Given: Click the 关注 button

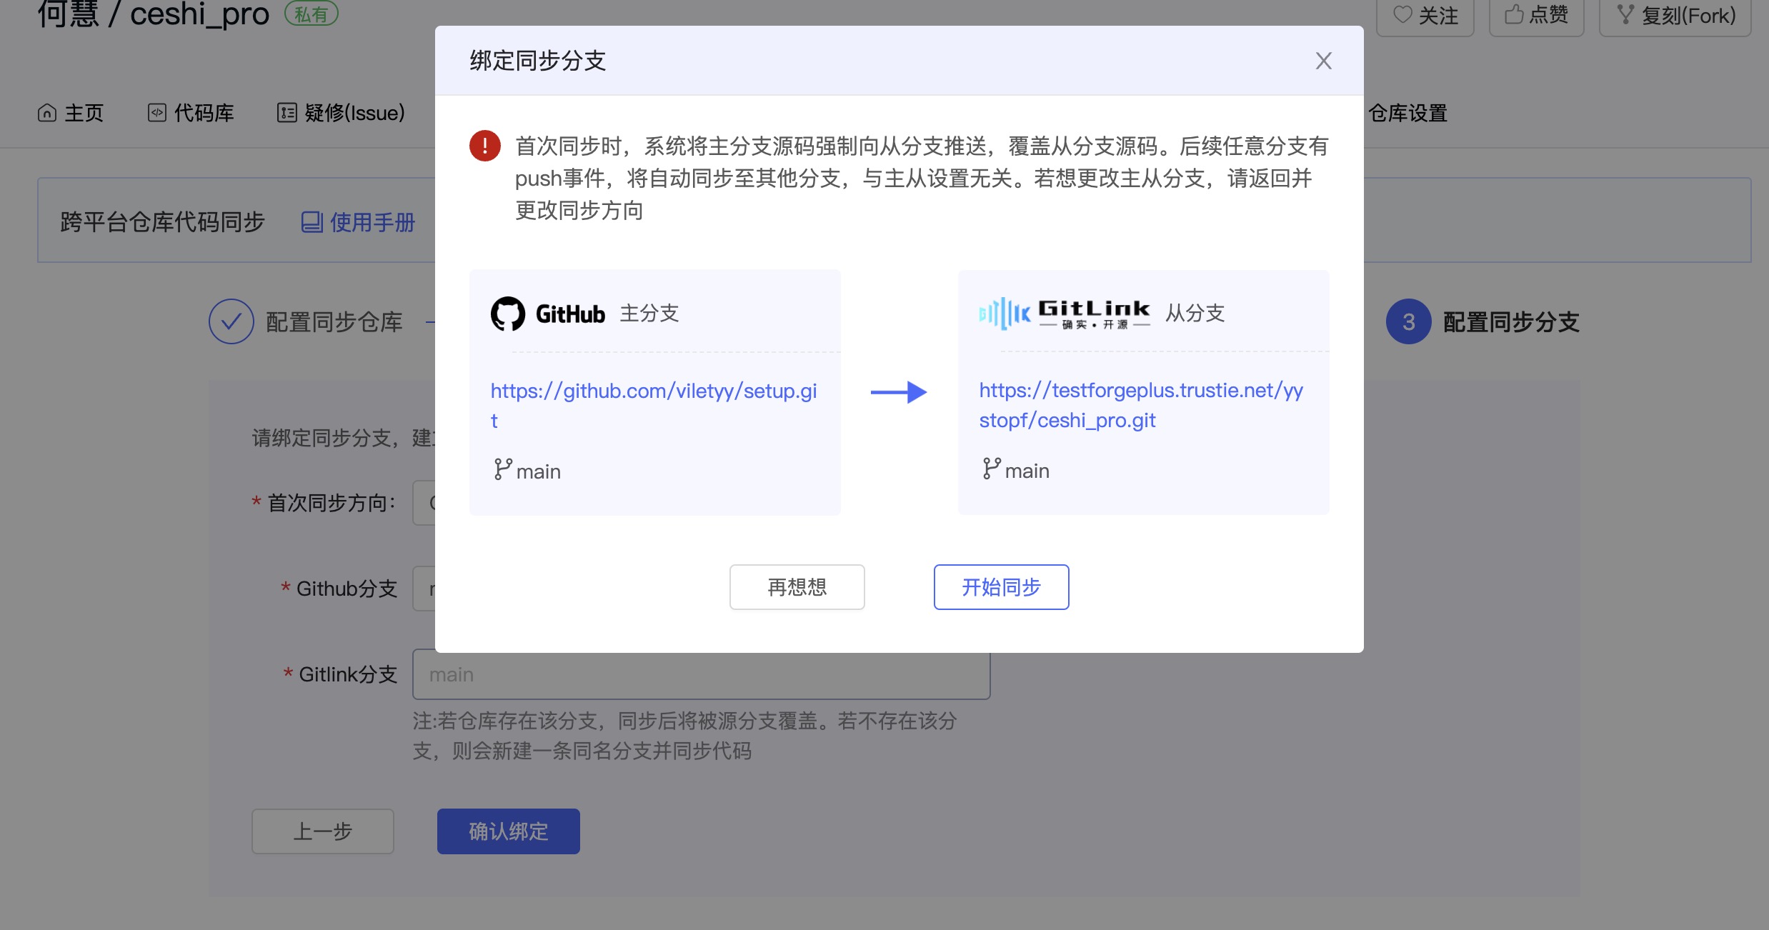Looking at the screenshot, I should click(x=1425, y=16).
